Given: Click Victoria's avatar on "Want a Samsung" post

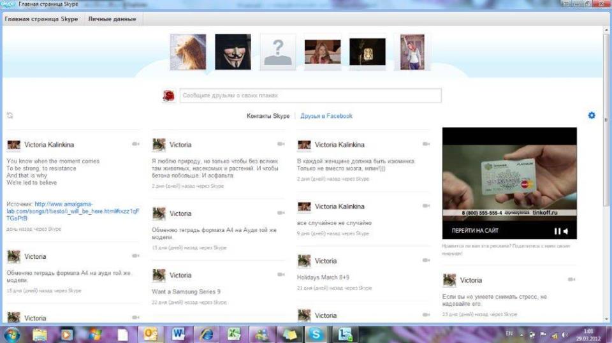Looking at the screenshot, I should (159, 275).
